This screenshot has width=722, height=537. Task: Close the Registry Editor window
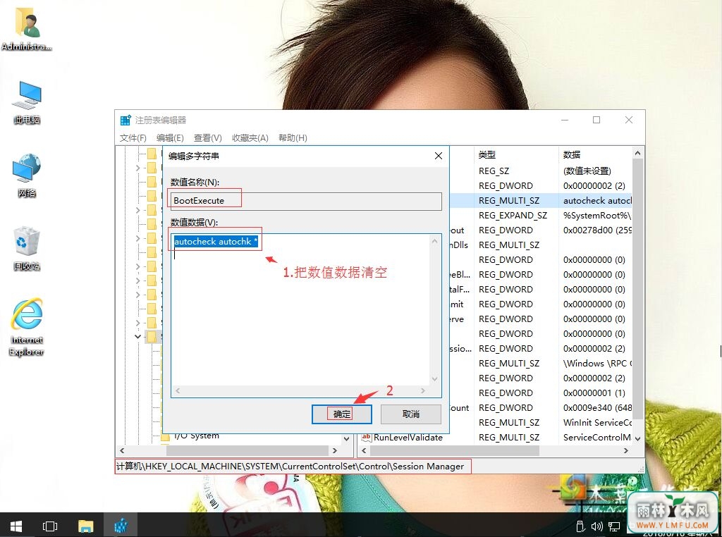[x=628, y=120]
